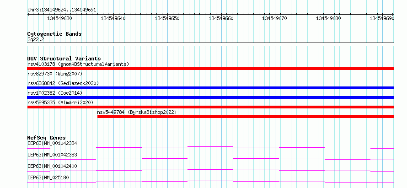Select the blue nsv6368842 variant bar
The image size is (407, 188).
210,88
